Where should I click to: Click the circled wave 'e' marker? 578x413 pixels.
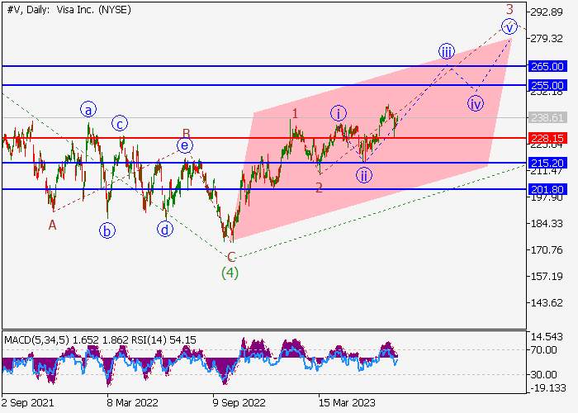(x=185, y=145)
